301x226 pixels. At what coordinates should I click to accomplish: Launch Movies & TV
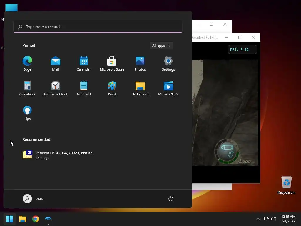[x=168, y=88]
